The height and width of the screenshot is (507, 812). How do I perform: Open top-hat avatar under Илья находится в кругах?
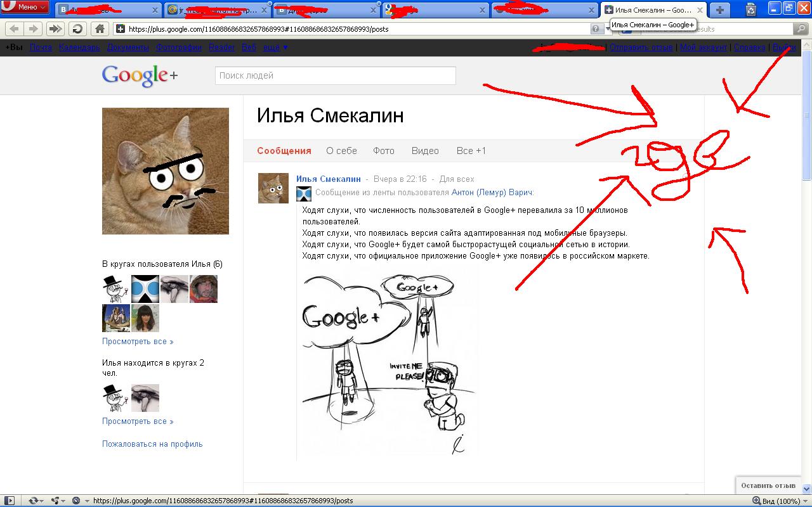[x=116, y=398]
